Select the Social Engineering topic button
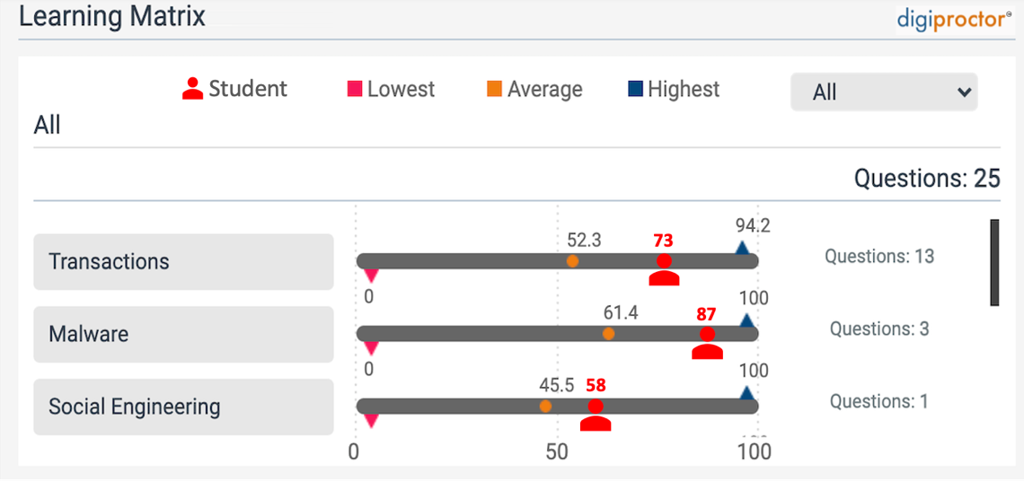This screenshot has height=482, width=1024. click(x=183, y=407)
